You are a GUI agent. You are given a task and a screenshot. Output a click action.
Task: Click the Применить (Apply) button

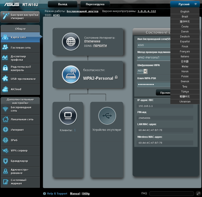(164, 93)
